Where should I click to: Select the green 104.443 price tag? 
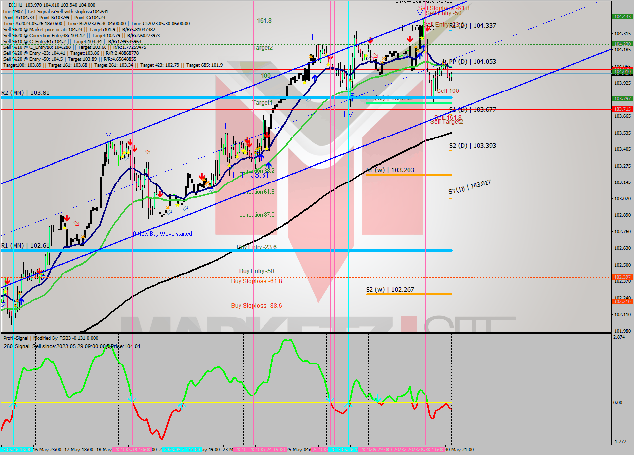[x=622, y=16]
